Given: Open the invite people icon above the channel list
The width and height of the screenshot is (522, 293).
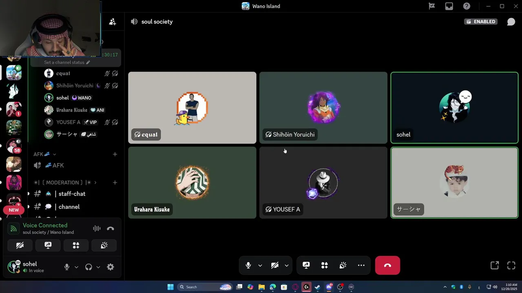Looking at the screenshot, I should tap(113, 22).
